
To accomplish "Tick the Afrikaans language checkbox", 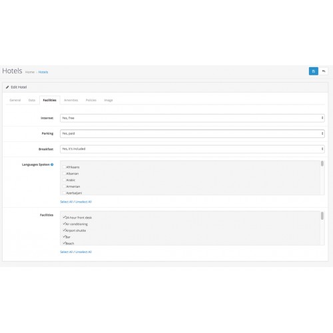I will pyautogui.click(x=64, y=167).
